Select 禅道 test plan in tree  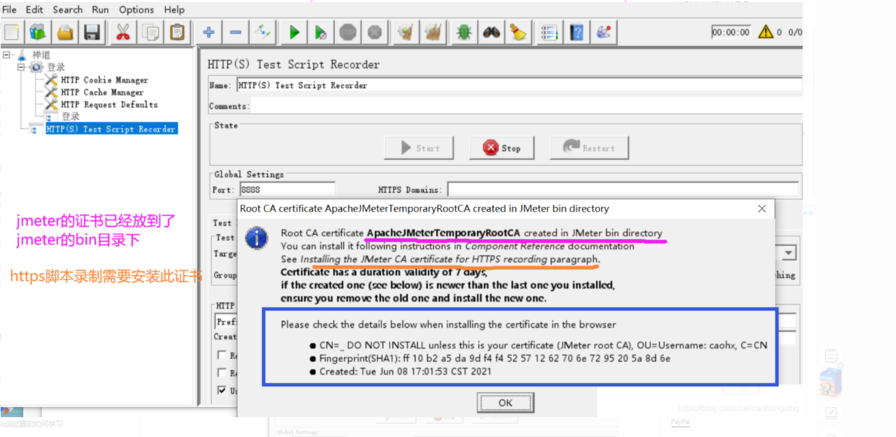click(x=41, y=55)
